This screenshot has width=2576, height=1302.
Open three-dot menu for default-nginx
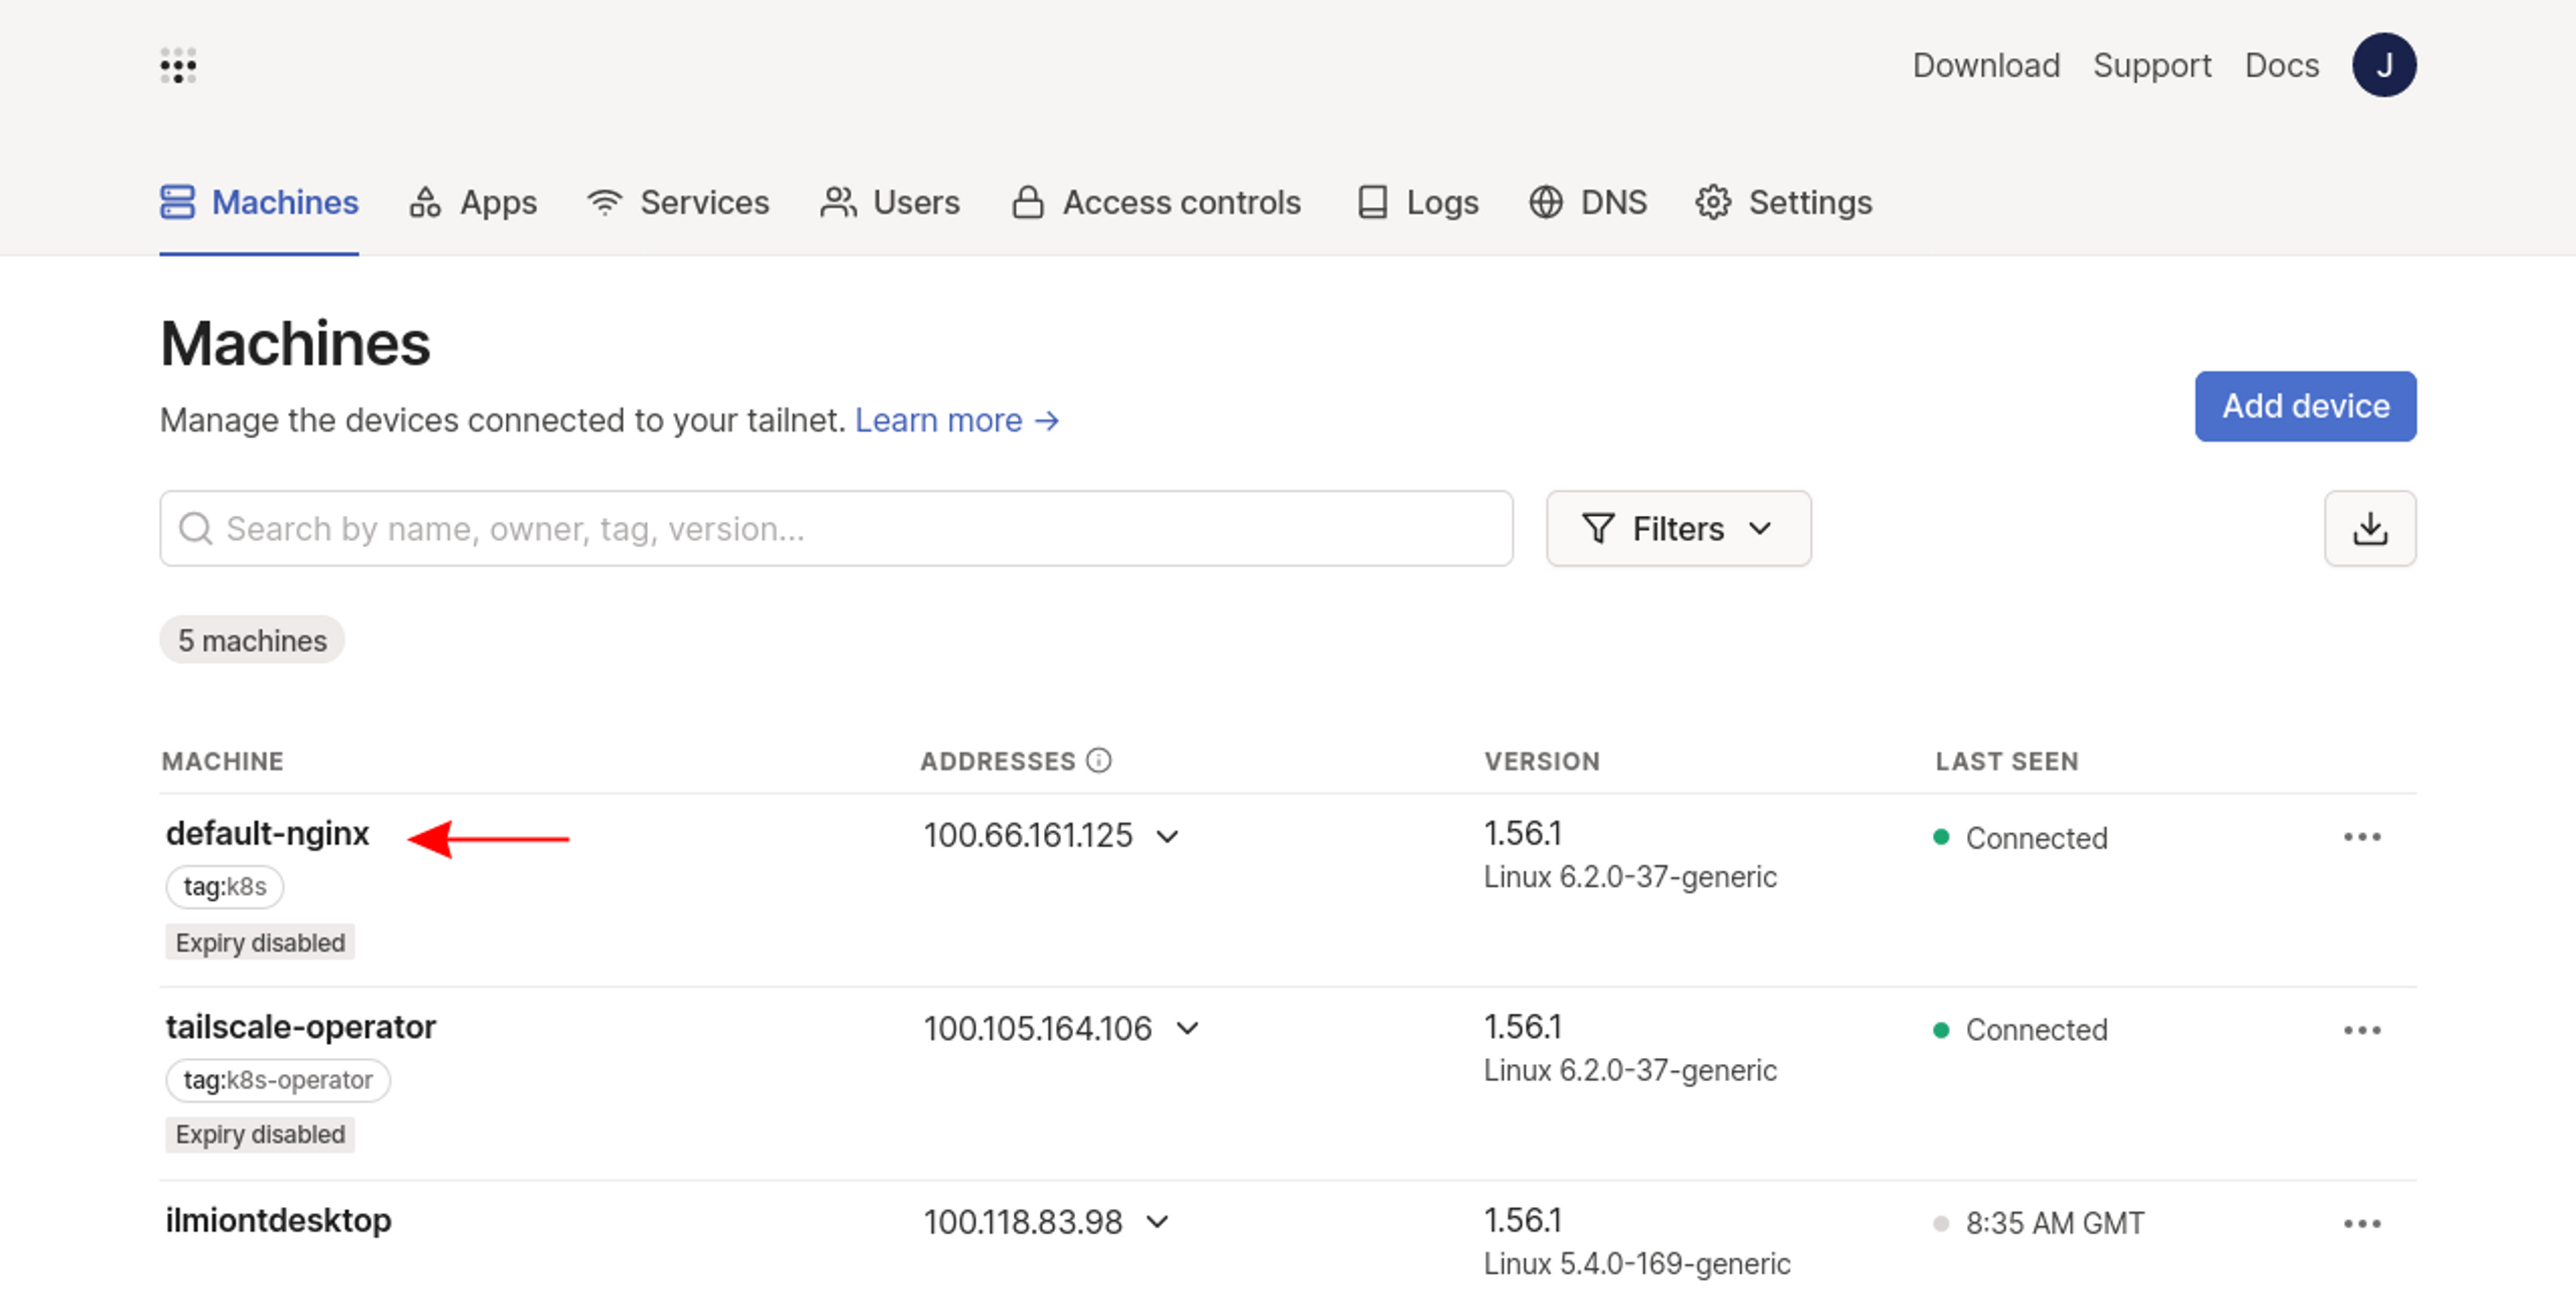[x=2361, y=837]
